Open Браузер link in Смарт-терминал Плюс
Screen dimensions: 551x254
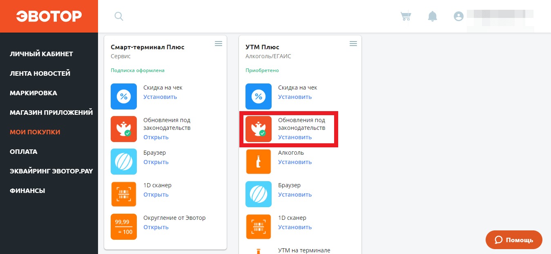pyautogui.click(x=156, y=162)
